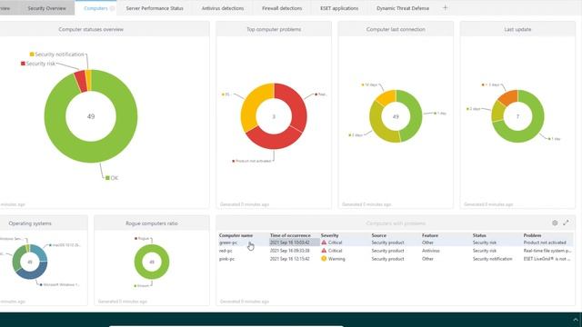Sort by Severity column header
The image size is (582, 327).
pos(329,235)
